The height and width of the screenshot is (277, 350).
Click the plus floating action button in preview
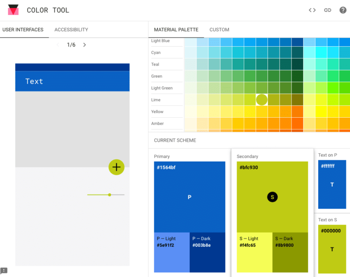[x=116, y=167]
